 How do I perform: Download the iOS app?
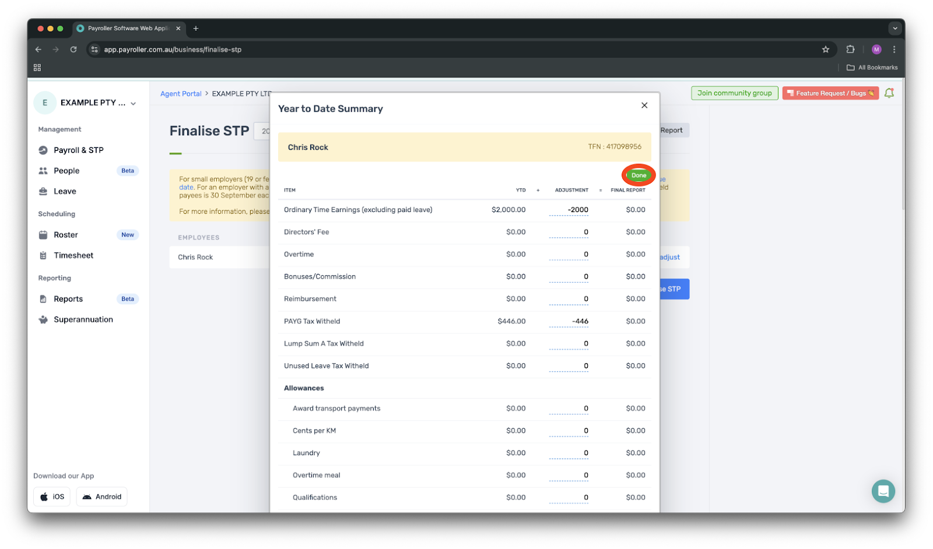pos(52,497)
